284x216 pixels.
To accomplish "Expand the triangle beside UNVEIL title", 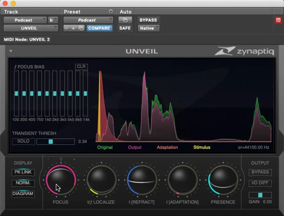I will (x=11, y=51).
